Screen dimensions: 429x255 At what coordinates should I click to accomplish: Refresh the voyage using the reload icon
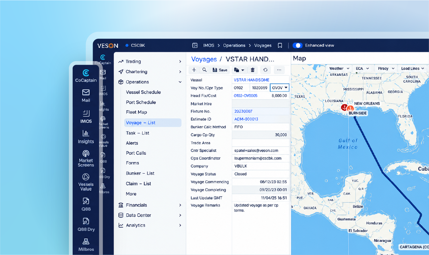coord(265,70)
